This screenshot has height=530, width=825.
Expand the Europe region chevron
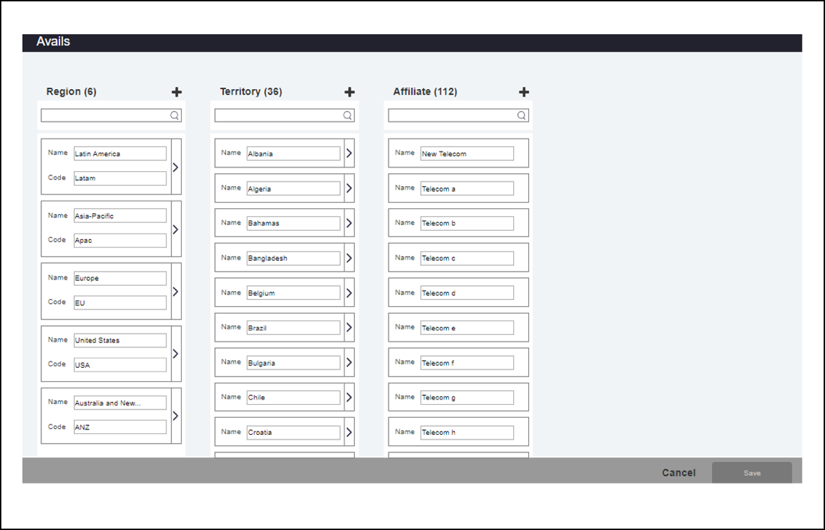[175, 291]
